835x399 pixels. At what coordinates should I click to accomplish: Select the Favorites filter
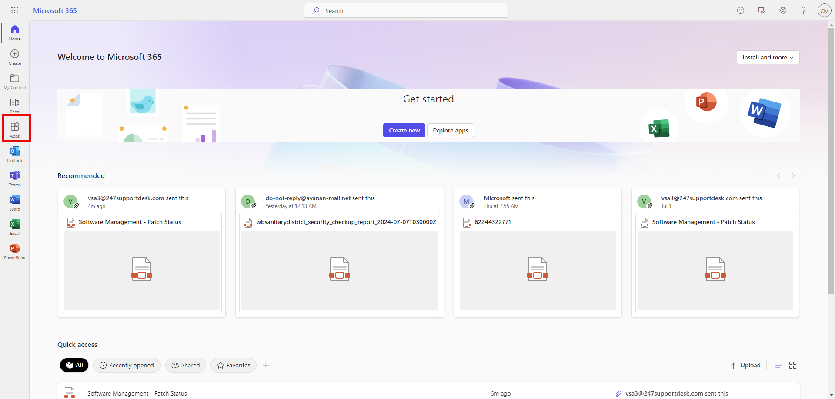[234, 365]
